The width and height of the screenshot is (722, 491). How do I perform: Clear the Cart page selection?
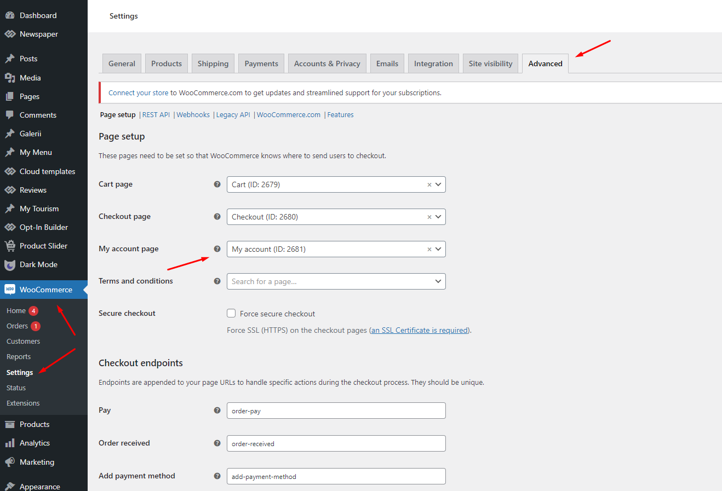pyautogui.click(x=429, y=185)
